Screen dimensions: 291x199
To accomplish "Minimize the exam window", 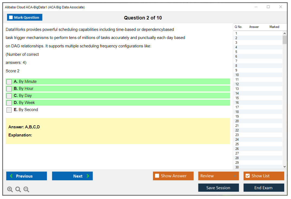I will [x=256, y=7].
